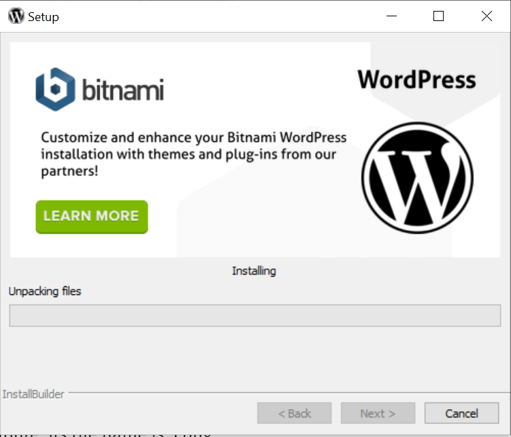Image resolution: width=511 pixels, height=437 pixels.
Task: Click the 'Customize and enhance' banner text
Action: click(x=193, y=154)
